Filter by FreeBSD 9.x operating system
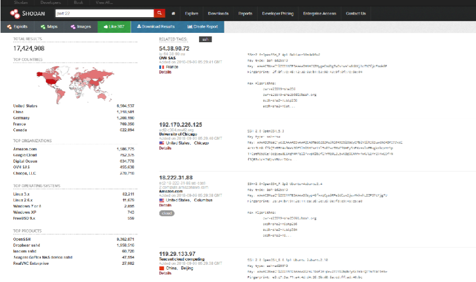This screenshot has height=282, width=476. point(25,218)
